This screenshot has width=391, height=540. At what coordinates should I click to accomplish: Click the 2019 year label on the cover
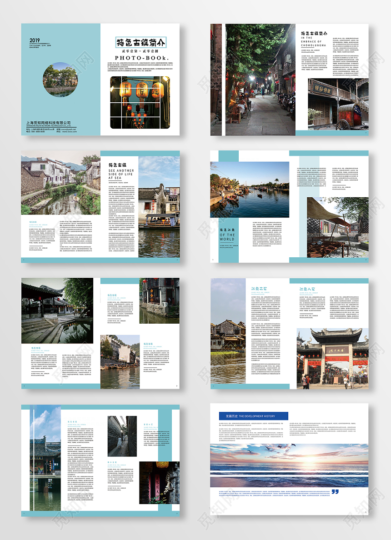tap(35, 40)
